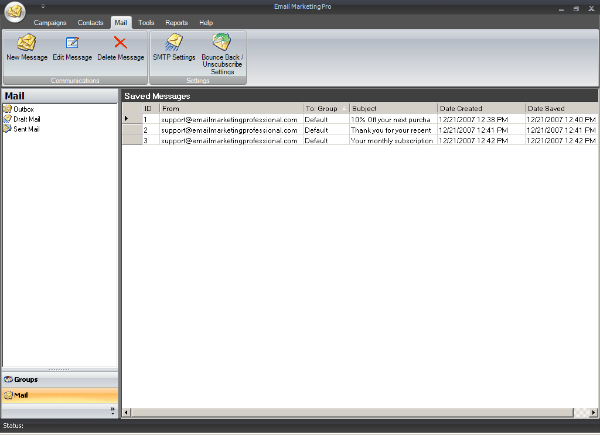Open the title bar quick access dropdown arrow

(42, 6)
